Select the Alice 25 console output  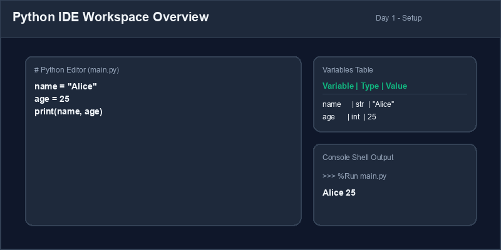(x=339, y=192)
